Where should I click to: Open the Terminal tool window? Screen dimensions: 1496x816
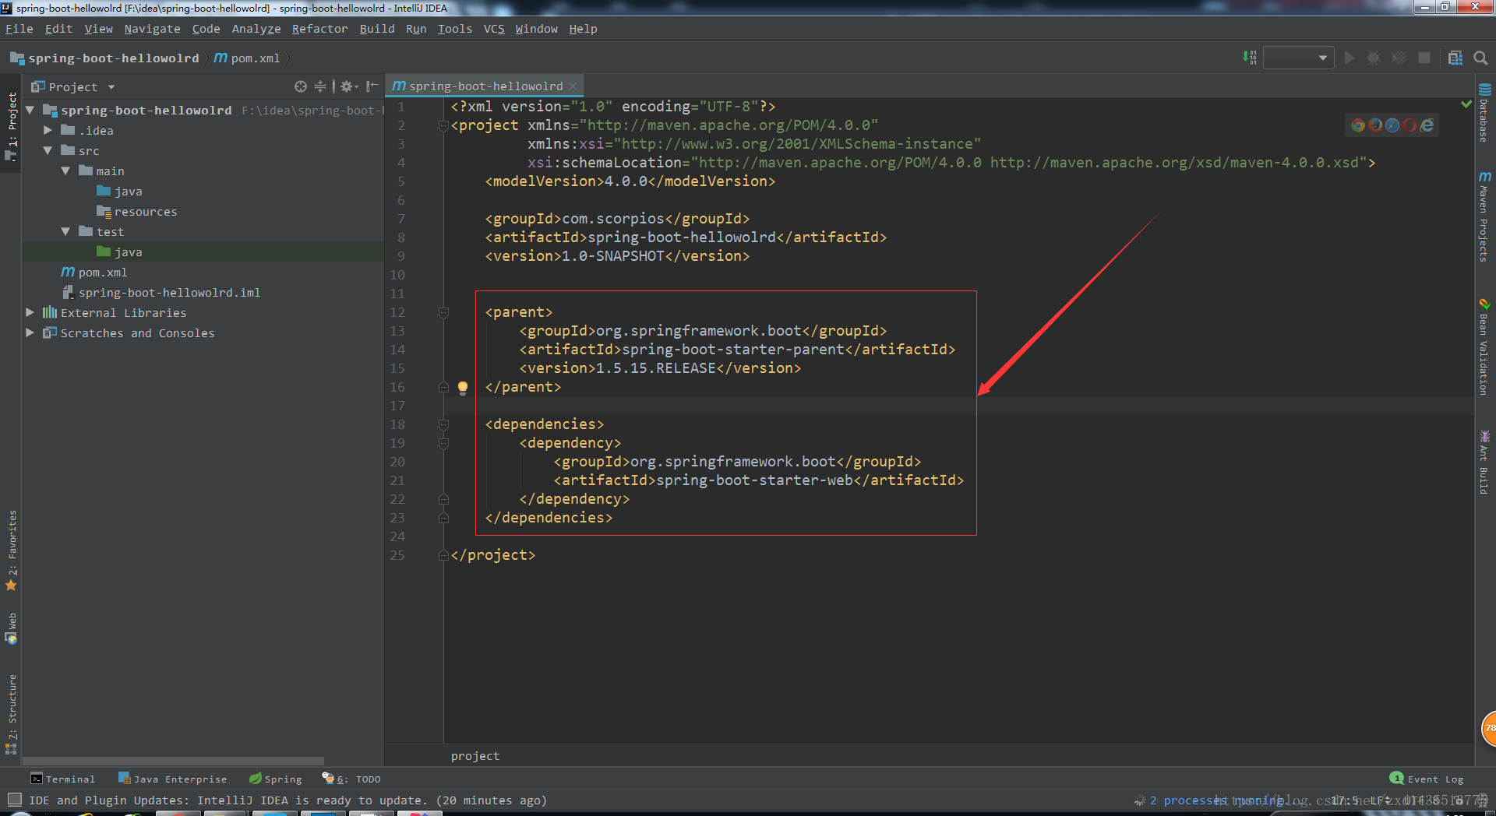point(62,779)
